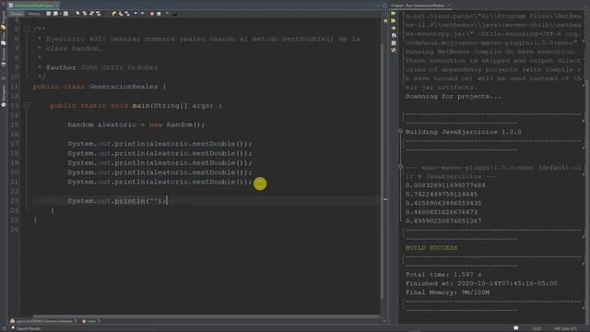Screen dimensions: 590x332
Task: Click the blue icon in the Output sidebar
Action: coord(394,35)
